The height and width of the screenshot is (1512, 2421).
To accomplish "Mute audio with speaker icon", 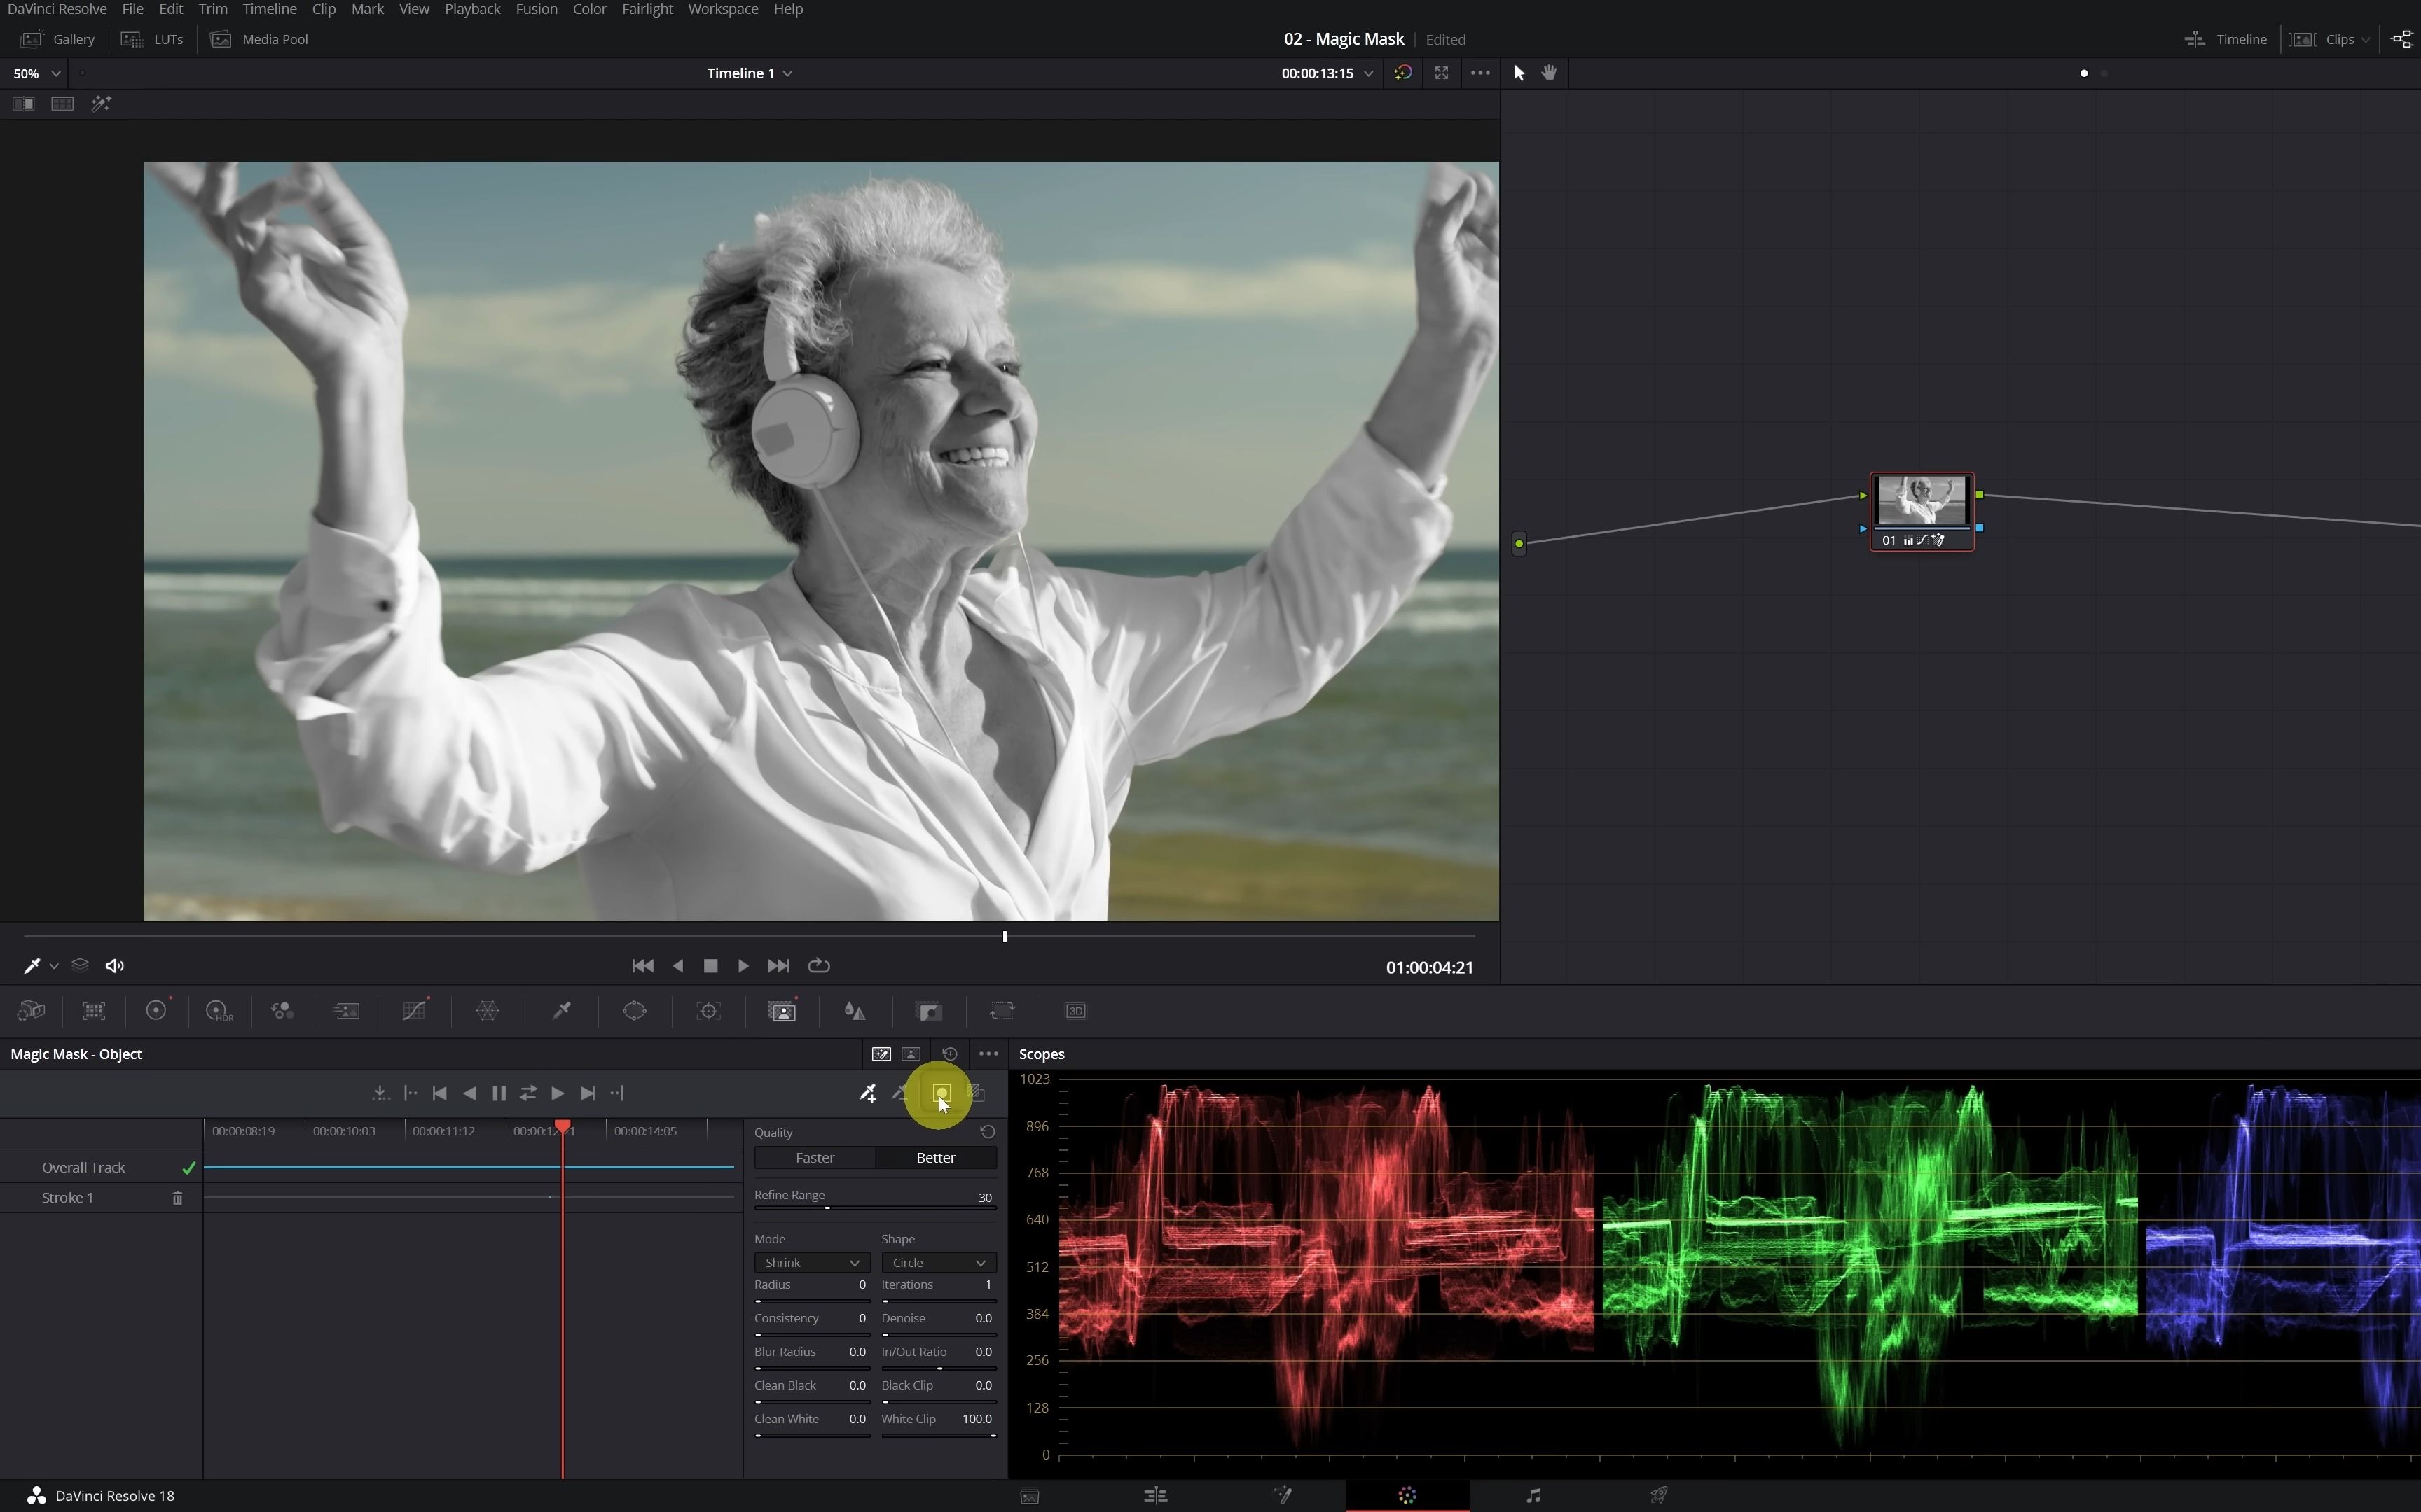I will (x=115, y=966).
